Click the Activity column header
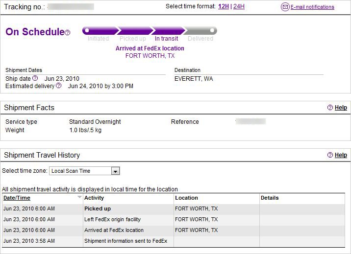 click(x=94, y=198)
